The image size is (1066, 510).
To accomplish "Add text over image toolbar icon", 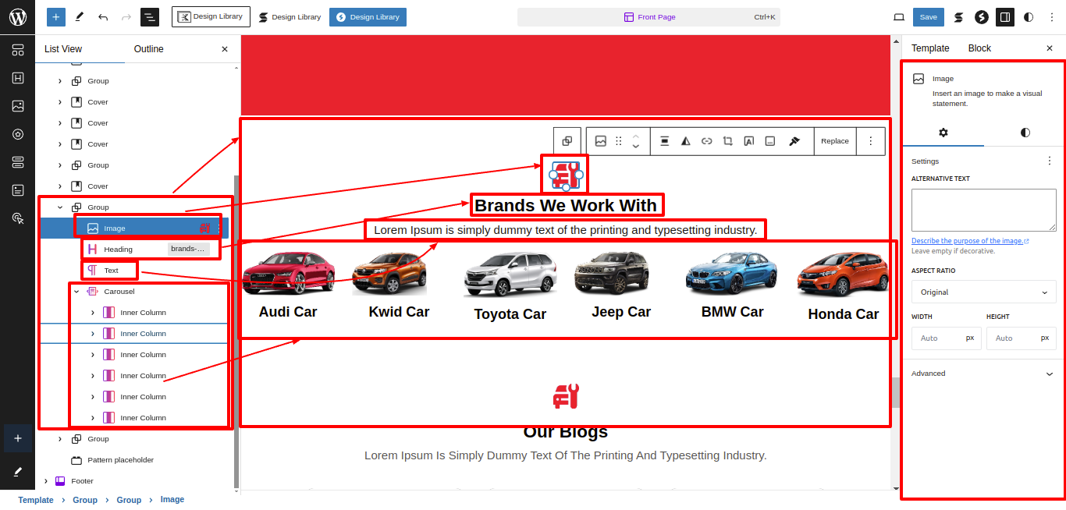I will [x=749, y=141].
